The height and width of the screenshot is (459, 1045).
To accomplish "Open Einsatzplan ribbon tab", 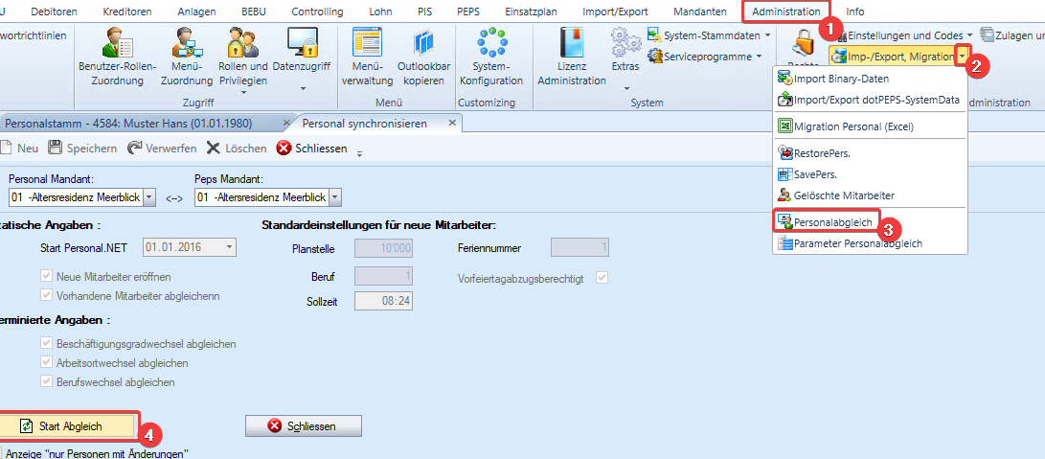I will (x=532, y=11).
